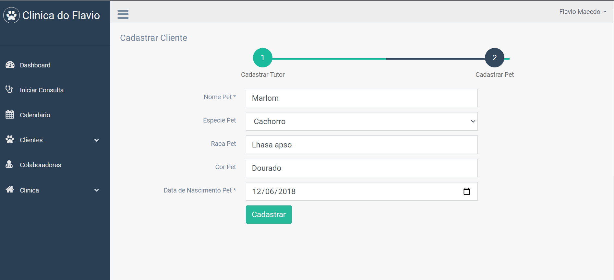The height and width of the screenshot is (280, 614).
Task: Click the Clientes paw icon
Action: click(10, 139)
